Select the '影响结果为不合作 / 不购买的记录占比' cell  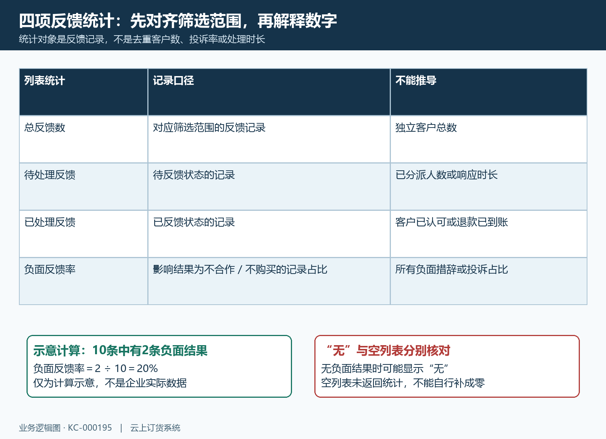coord(269,281)
